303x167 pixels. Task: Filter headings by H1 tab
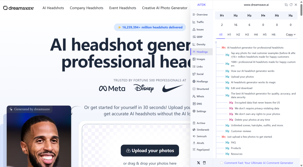pyautogui.click(x=229, y=35)
